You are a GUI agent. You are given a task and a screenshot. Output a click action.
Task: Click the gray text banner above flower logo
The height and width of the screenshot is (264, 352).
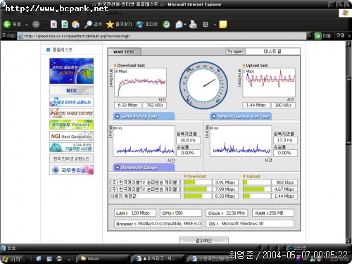71,158
